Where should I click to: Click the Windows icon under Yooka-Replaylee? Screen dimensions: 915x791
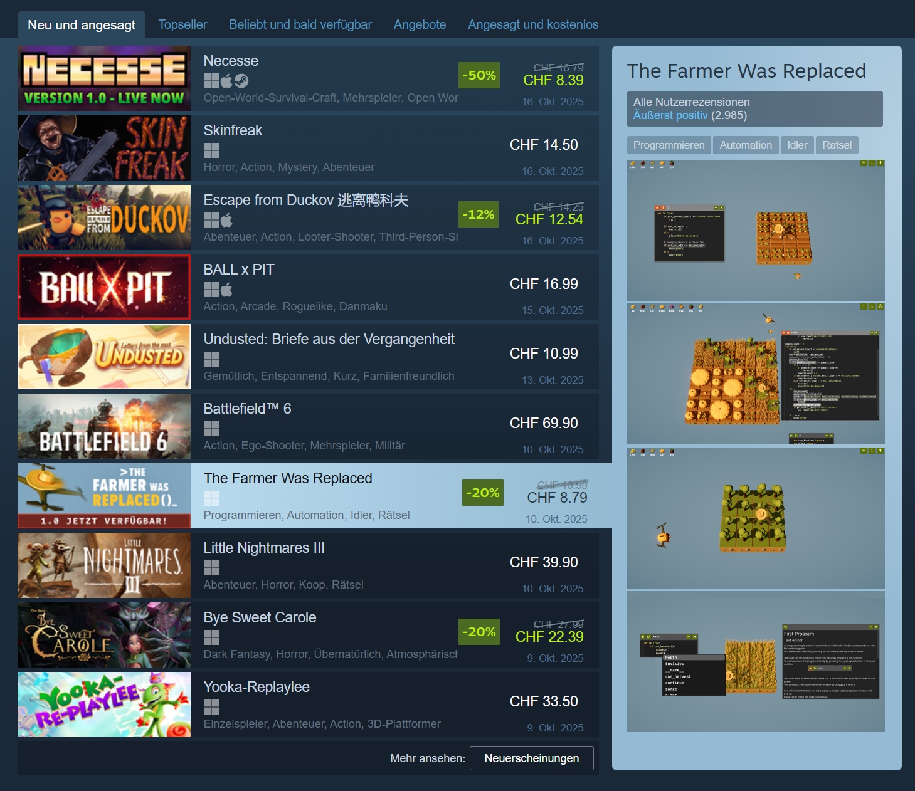(211, 707)
